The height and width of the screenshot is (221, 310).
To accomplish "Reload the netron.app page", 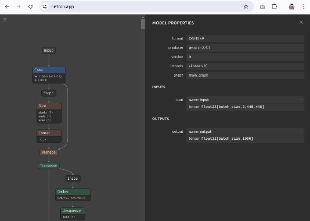I will pos(30,6).
